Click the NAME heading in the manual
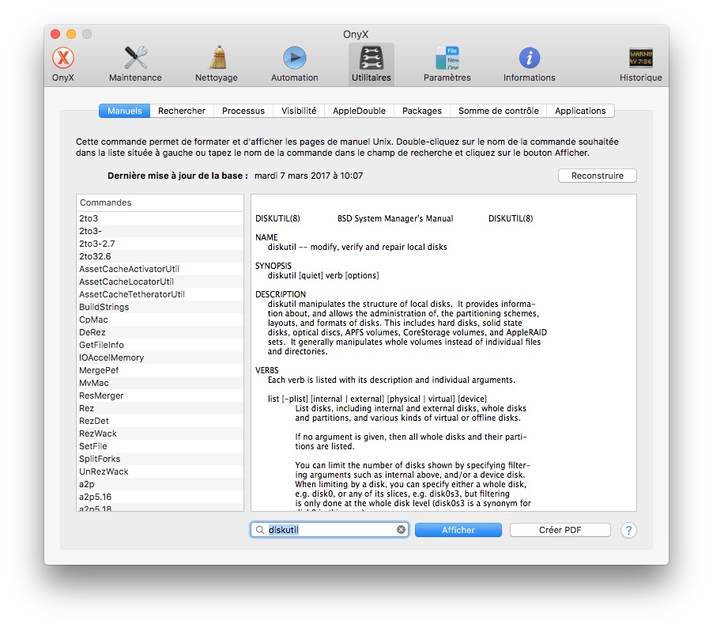This screenshot has width=713, height=628. (266, 237)
